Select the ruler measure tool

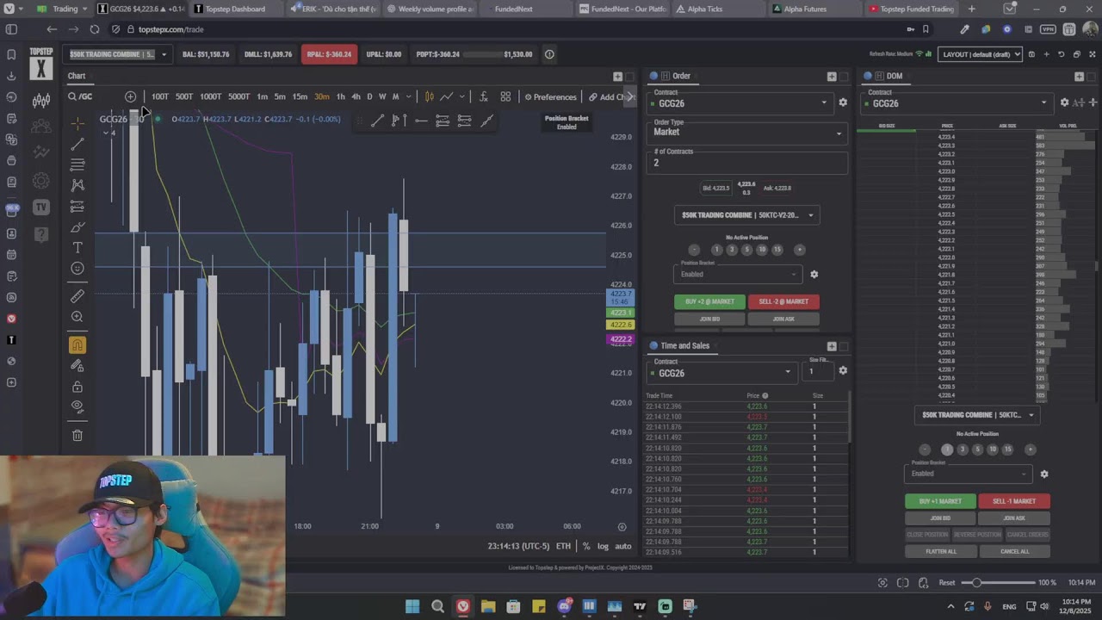(77, 296)
